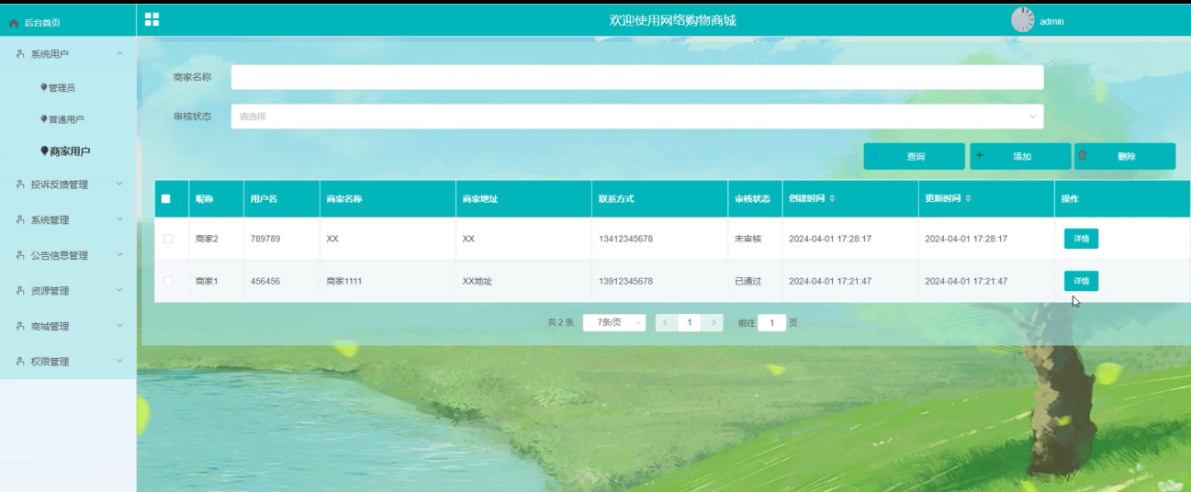The width and height of the screenshot is (1191, 492).
Task: Click the XX地址 address cell
Action: [478, 281]
